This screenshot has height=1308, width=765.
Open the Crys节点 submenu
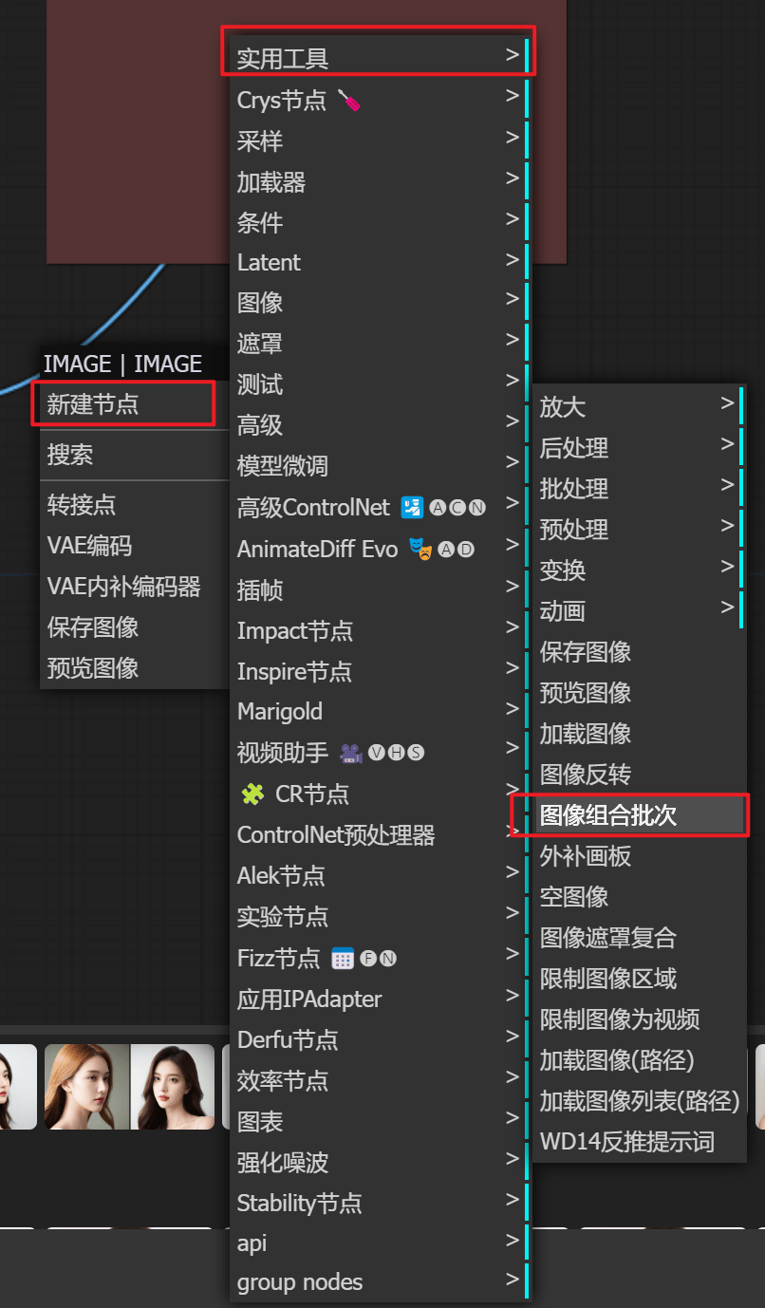(x=380, y=100)
